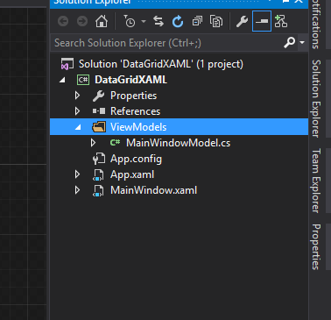The width and height of the screenshot is (331, 320).
Task: Select App.config file
Action: click(x=136, y=159)
